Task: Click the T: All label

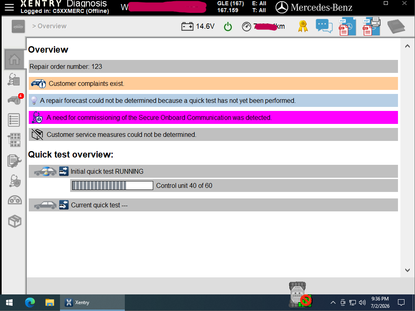Action: click(x=259, y=10)
